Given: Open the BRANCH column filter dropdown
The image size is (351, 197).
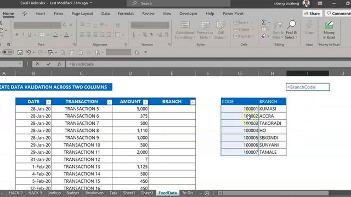Looking at the screenshot, I should (x=193, y=102).
